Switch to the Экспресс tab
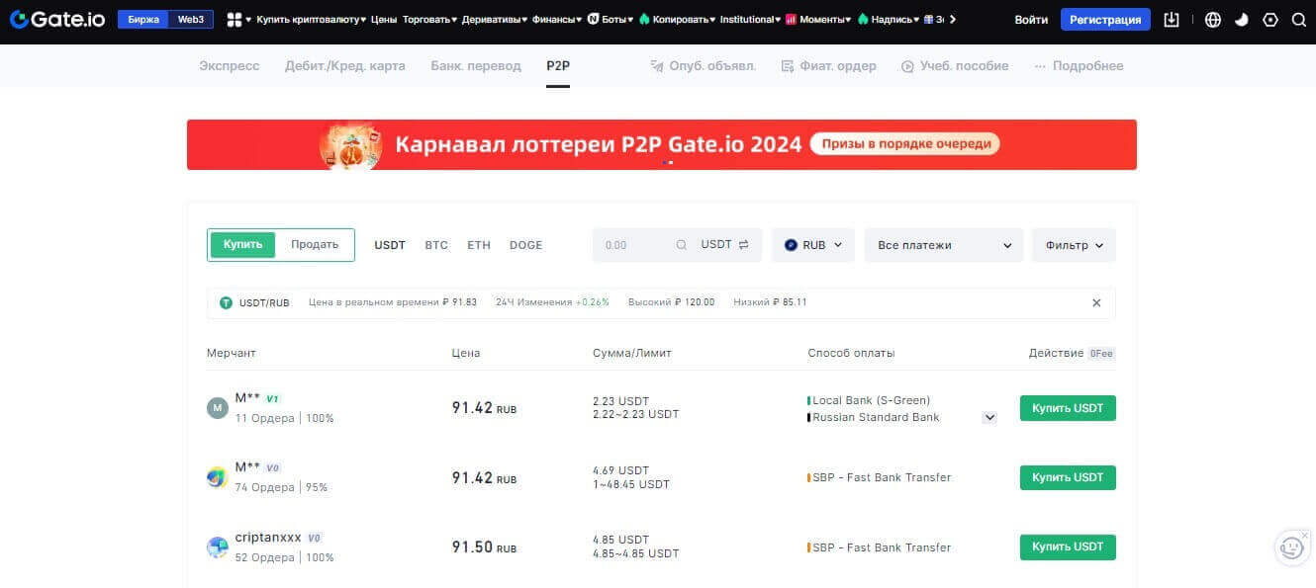 (229, 66)
